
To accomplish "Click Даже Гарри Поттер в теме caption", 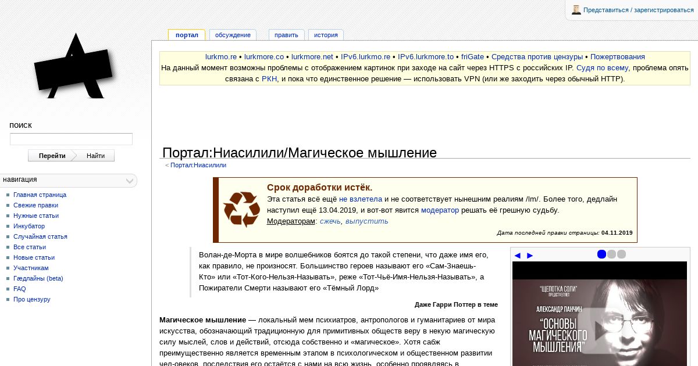I will (x=456, y=304).
